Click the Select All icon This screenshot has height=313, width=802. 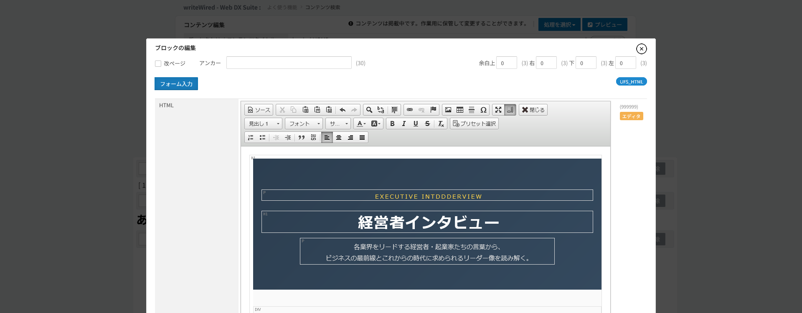click(394, 110)
